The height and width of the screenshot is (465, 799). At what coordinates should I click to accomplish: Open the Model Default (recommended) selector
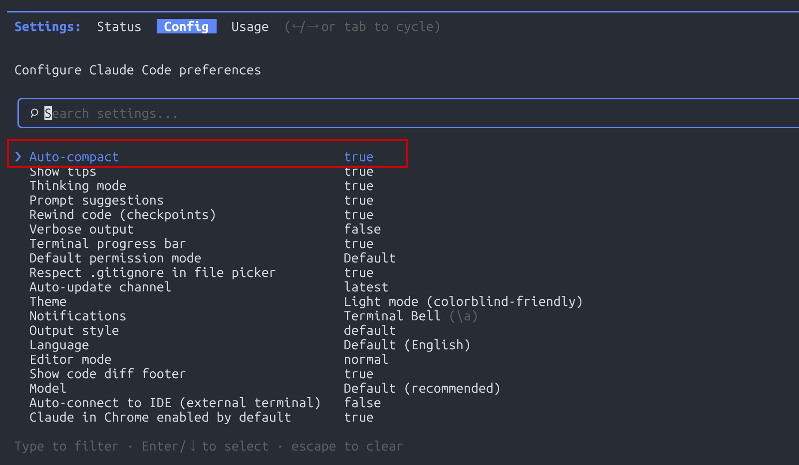pyautogui.click(x=422, y=388)
